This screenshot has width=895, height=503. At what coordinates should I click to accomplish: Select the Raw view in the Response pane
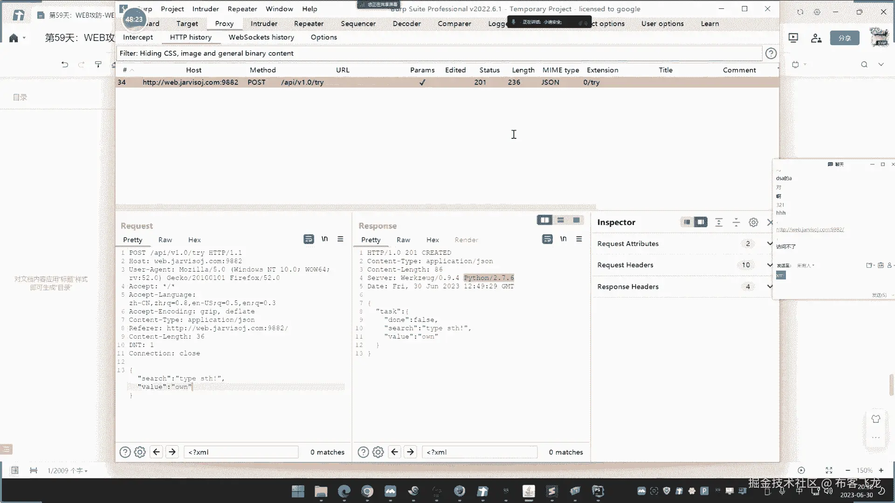pyautogui.click(x=403, y=240)
